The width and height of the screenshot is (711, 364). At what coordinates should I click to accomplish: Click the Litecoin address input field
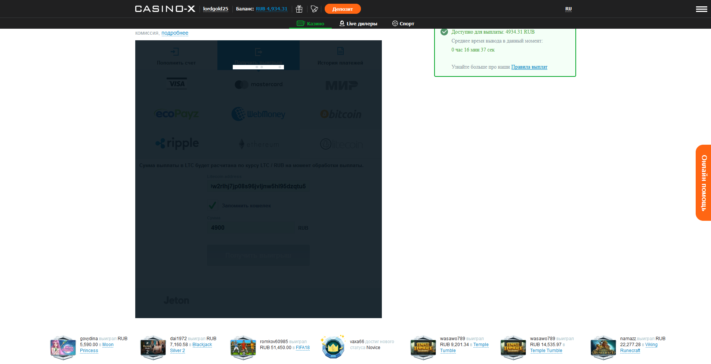click(258, 186)
